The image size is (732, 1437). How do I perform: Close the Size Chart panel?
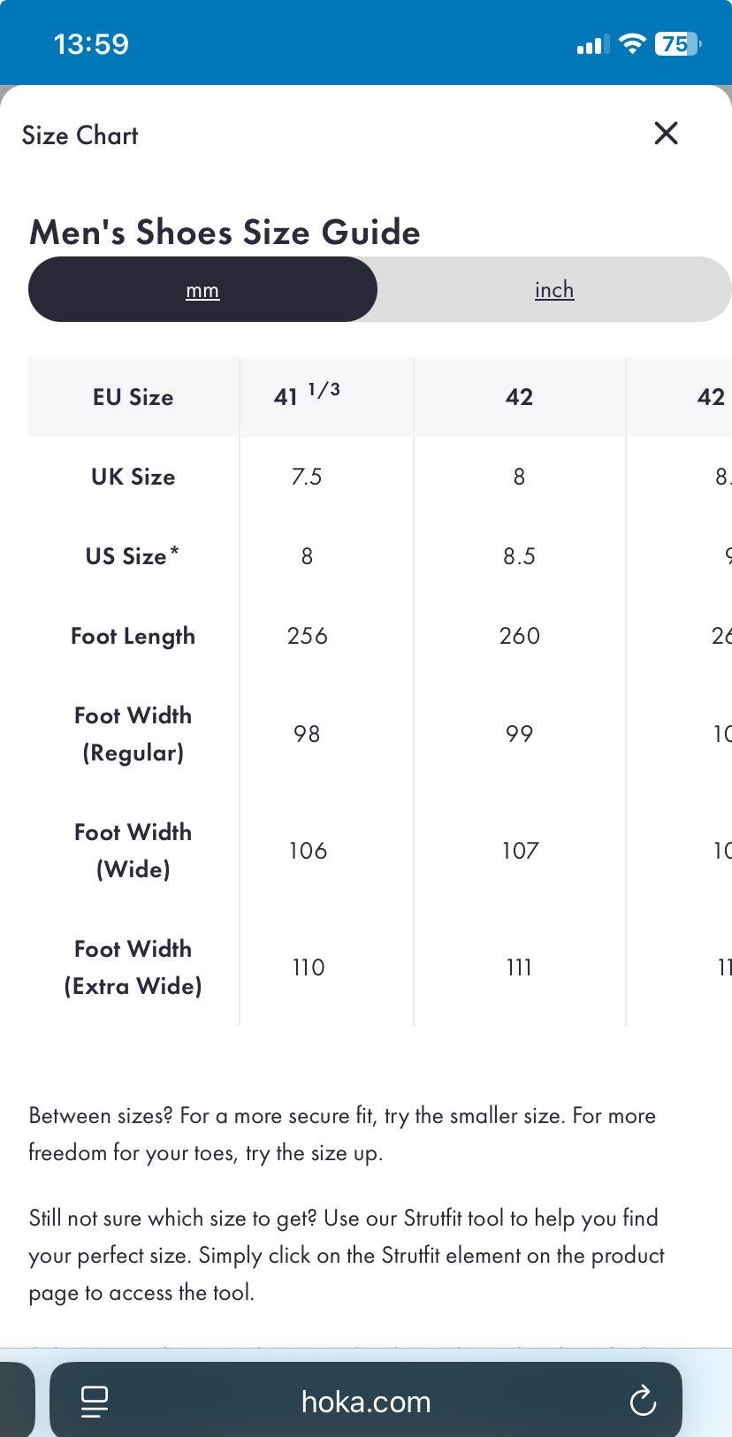coord(666,134)
